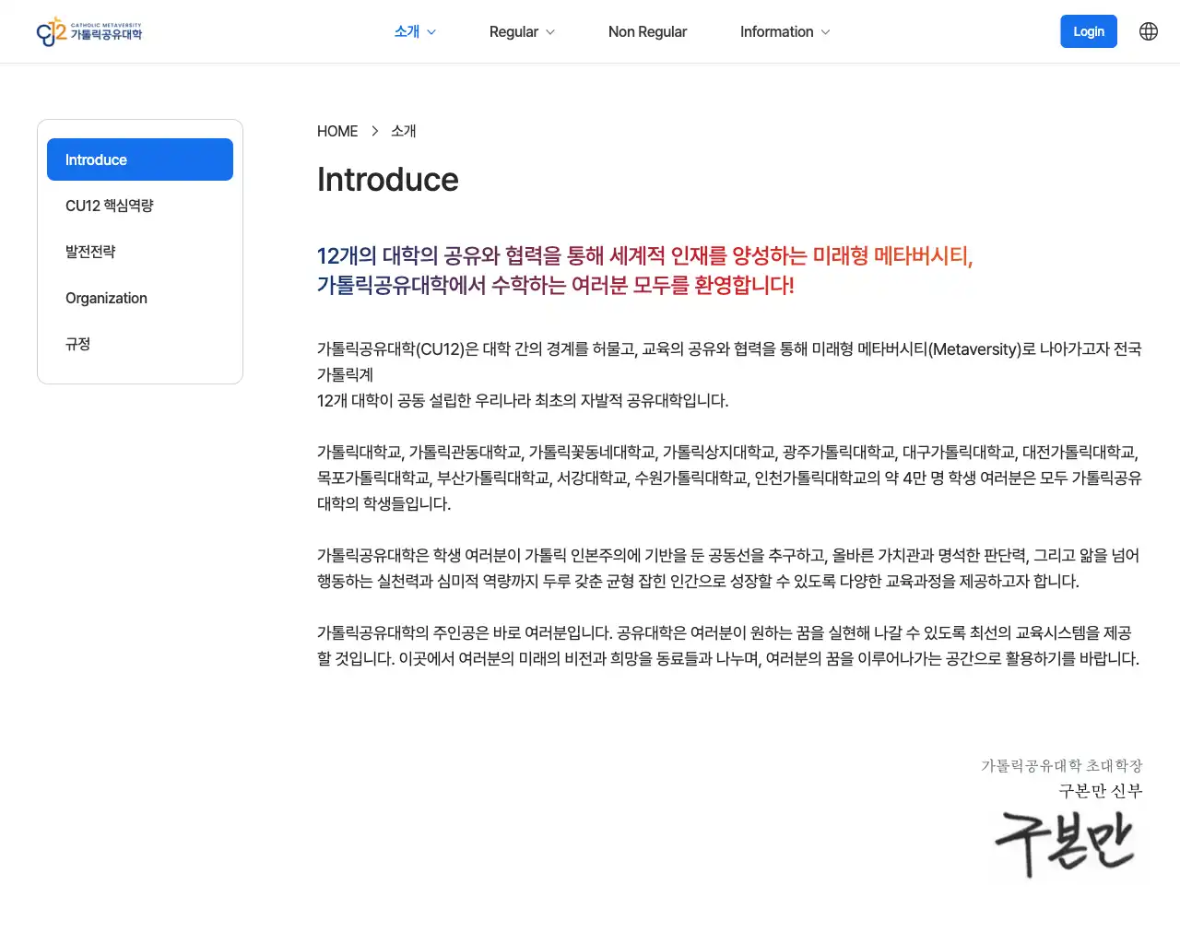The image size is (1180, 944).
Task: Click the CU12 Catholic Metaversity logo
Action: pos(89,31)
